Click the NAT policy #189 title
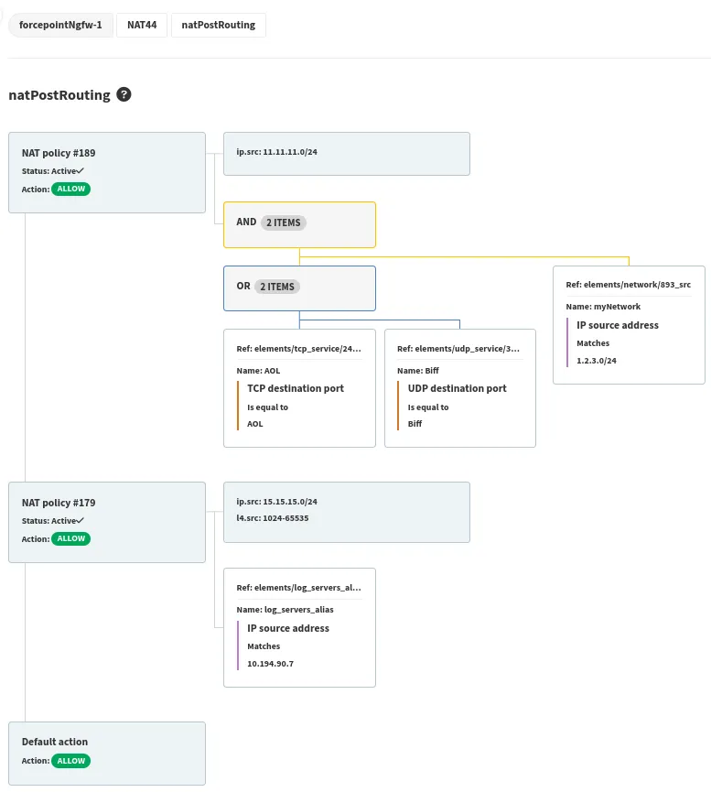Viewport: 711px width, 792px height. pos(59,153)
